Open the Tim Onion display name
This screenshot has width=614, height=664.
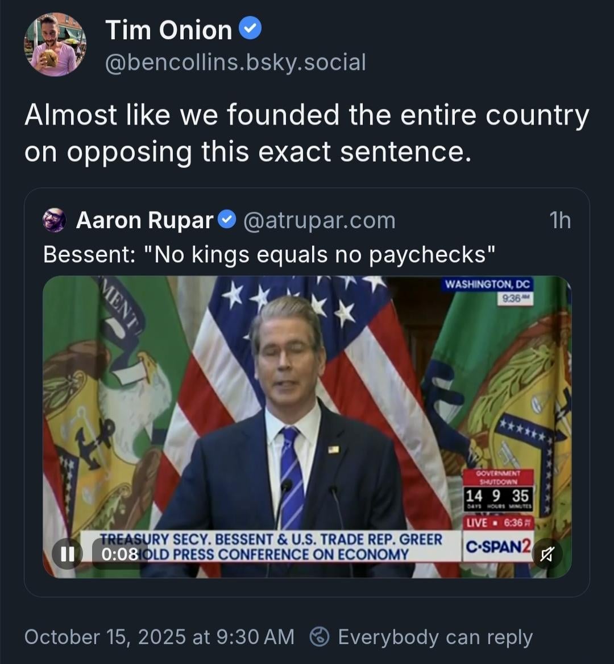tap(168, 30)
